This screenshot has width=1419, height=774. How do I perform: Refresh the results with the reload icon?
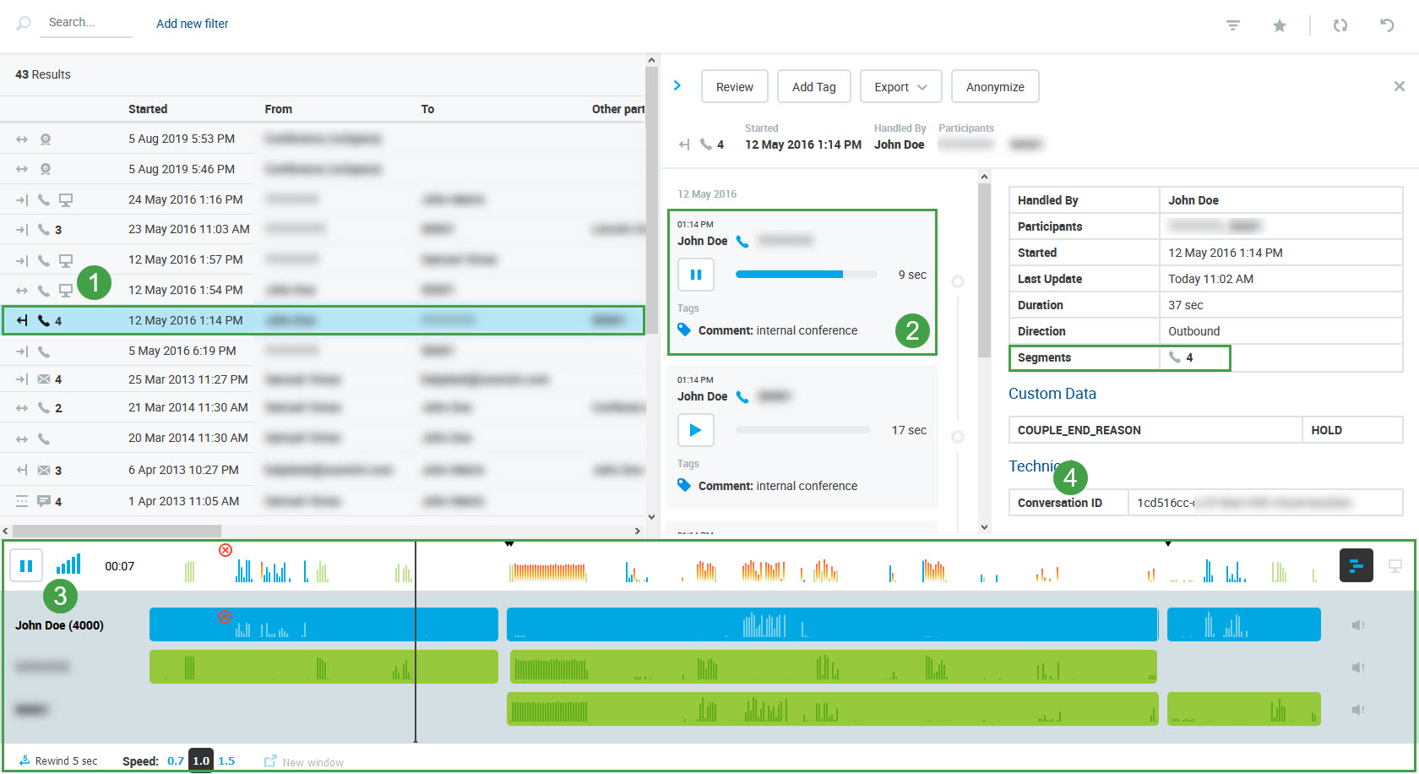[1340, 25]
